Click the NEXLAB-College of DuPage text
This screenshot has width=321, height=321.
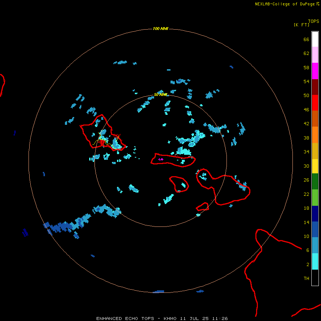285,4
